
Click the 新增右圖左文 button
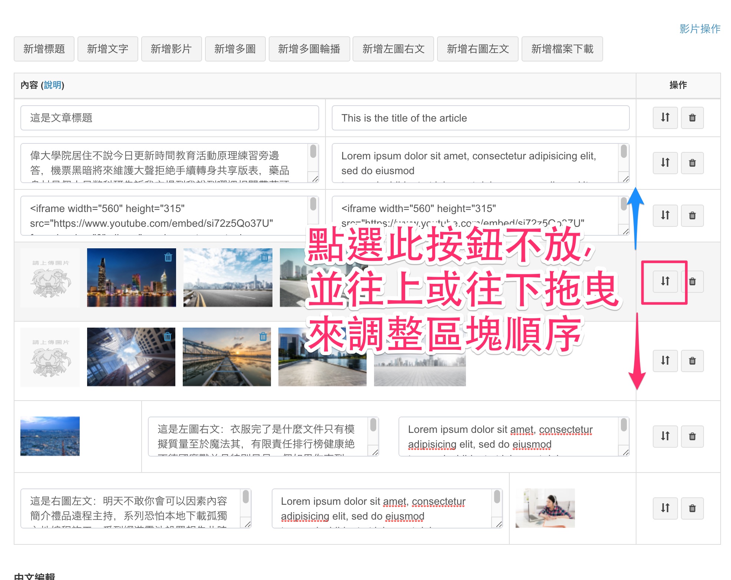pyautogui.click(x=478, y=49)
